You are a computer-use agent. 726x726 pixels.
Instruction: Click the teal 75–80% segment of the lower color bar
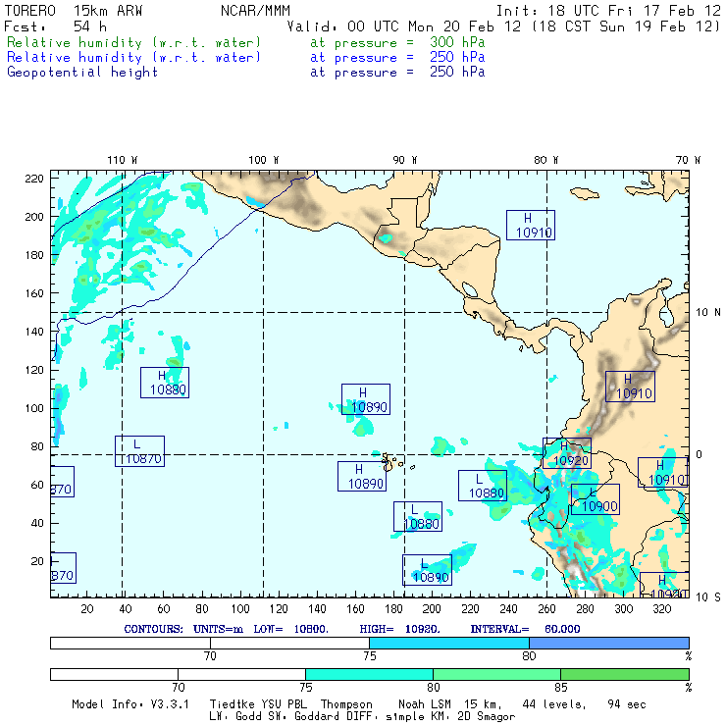tap(370, 674)
